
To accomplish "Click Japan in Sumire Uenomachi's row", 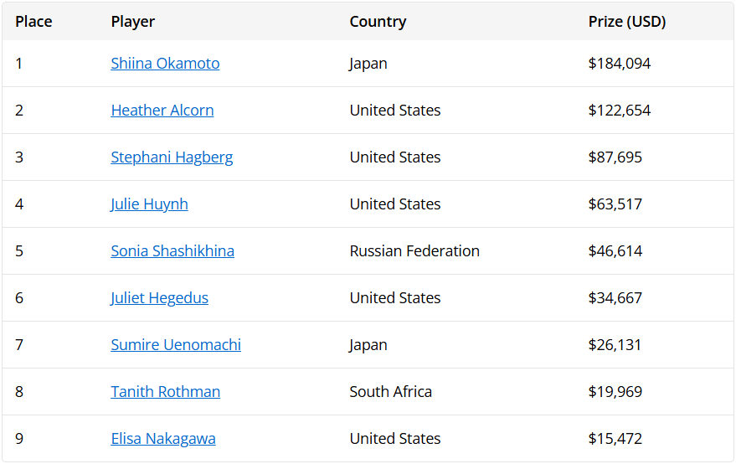I will point(368,345).
